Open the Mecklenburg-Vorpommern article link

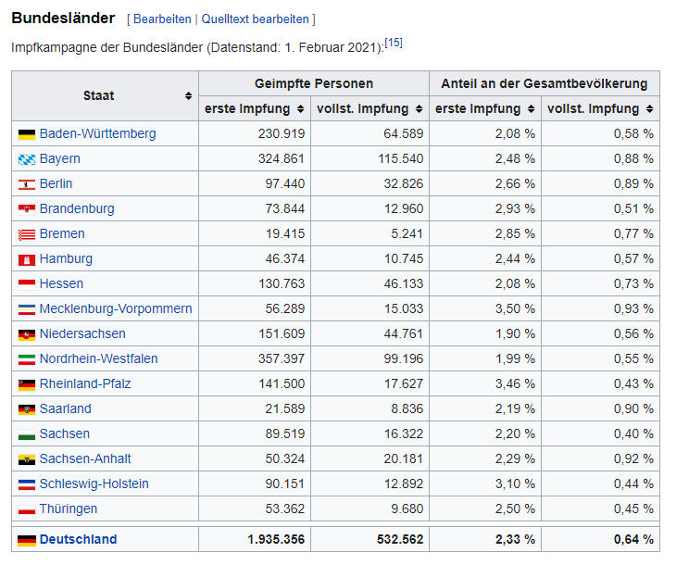(116, 308)
